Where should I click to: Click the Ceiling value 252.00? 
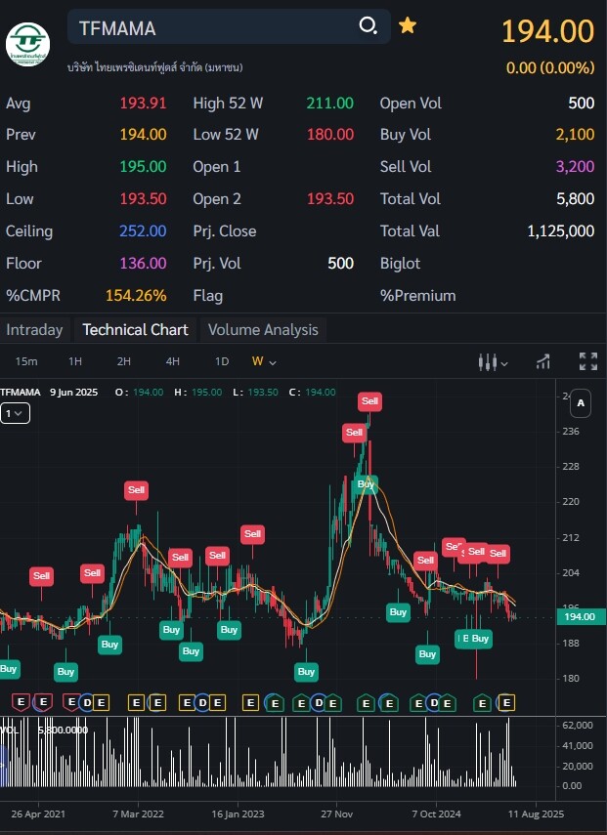pos(143,231)
